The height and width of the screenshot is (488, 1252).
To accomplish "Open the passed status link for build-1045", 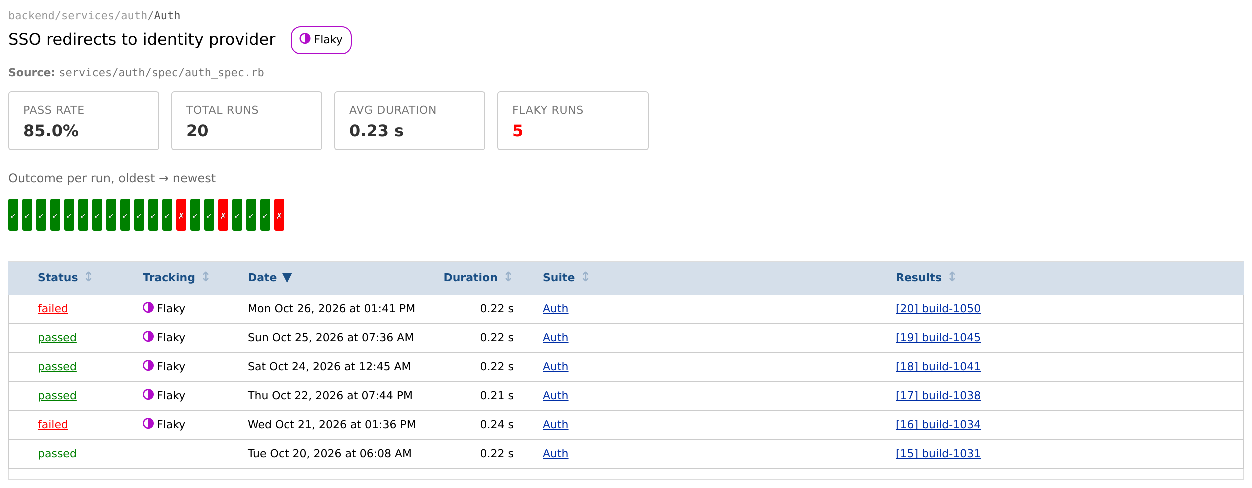I will (x=57, y=338).
